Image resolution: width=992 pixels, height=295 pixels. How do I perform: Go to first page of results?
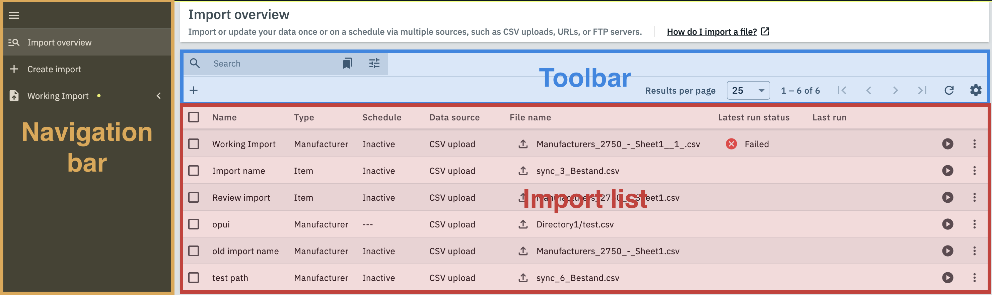point(842,90)
